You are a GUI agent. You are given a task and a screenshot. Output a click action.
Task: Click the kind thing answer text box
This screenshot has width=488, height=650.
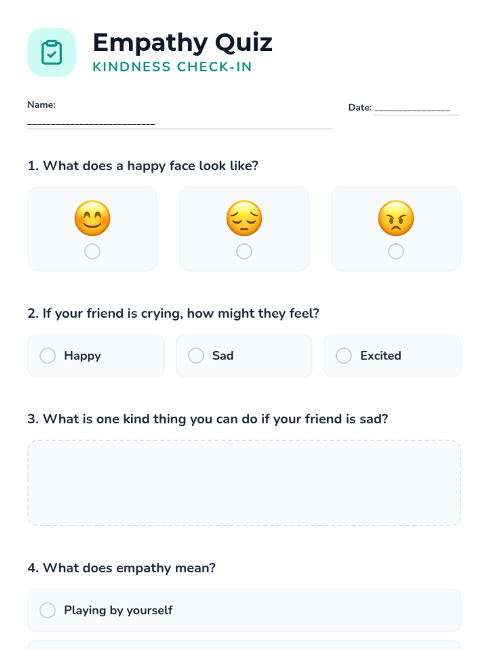coord(244,483)
